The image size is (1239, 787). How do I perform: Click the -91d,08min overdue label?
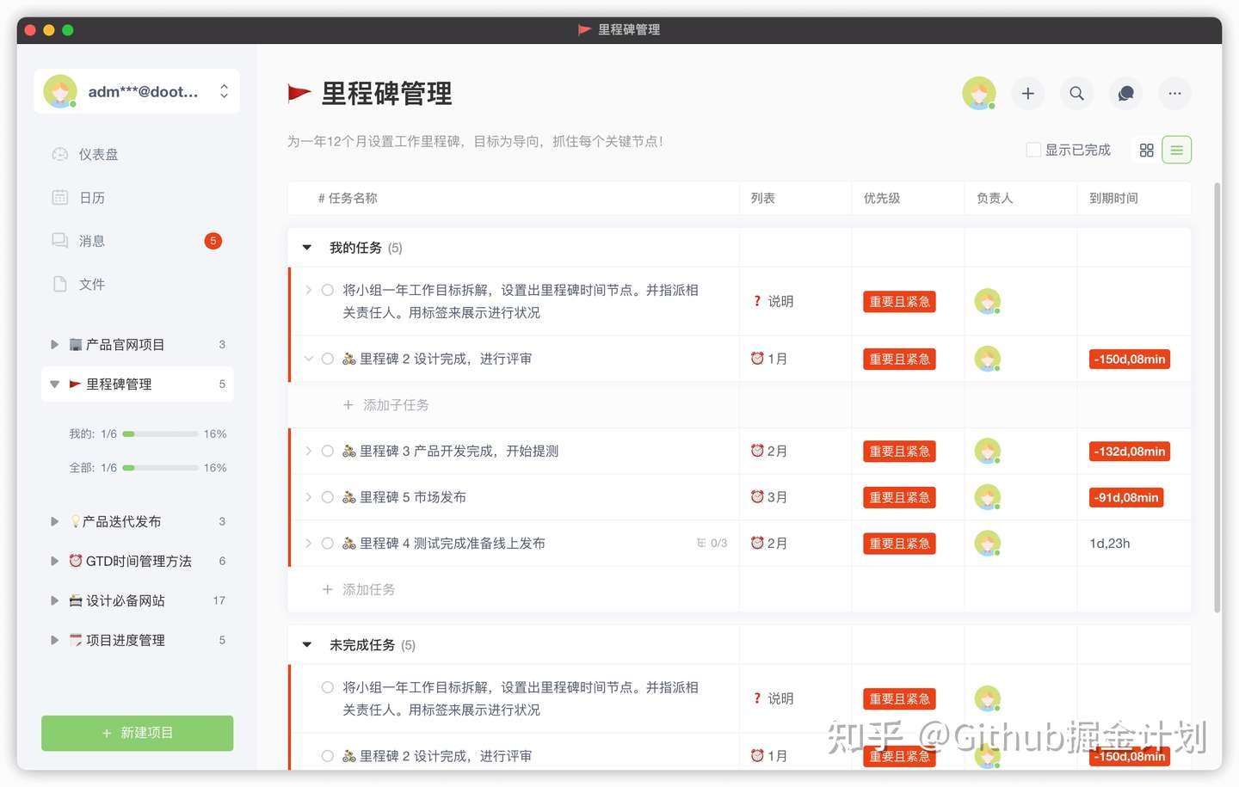pyautogui.click(x=1126, y=497)
